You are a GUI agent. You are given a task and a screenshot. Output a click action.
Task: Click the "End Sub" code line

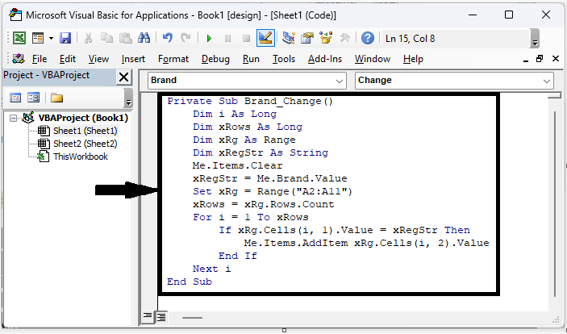(x=190, y=282)
